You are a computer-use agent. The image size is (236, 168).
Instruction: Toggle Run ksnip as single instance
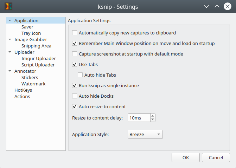[75, 86]
